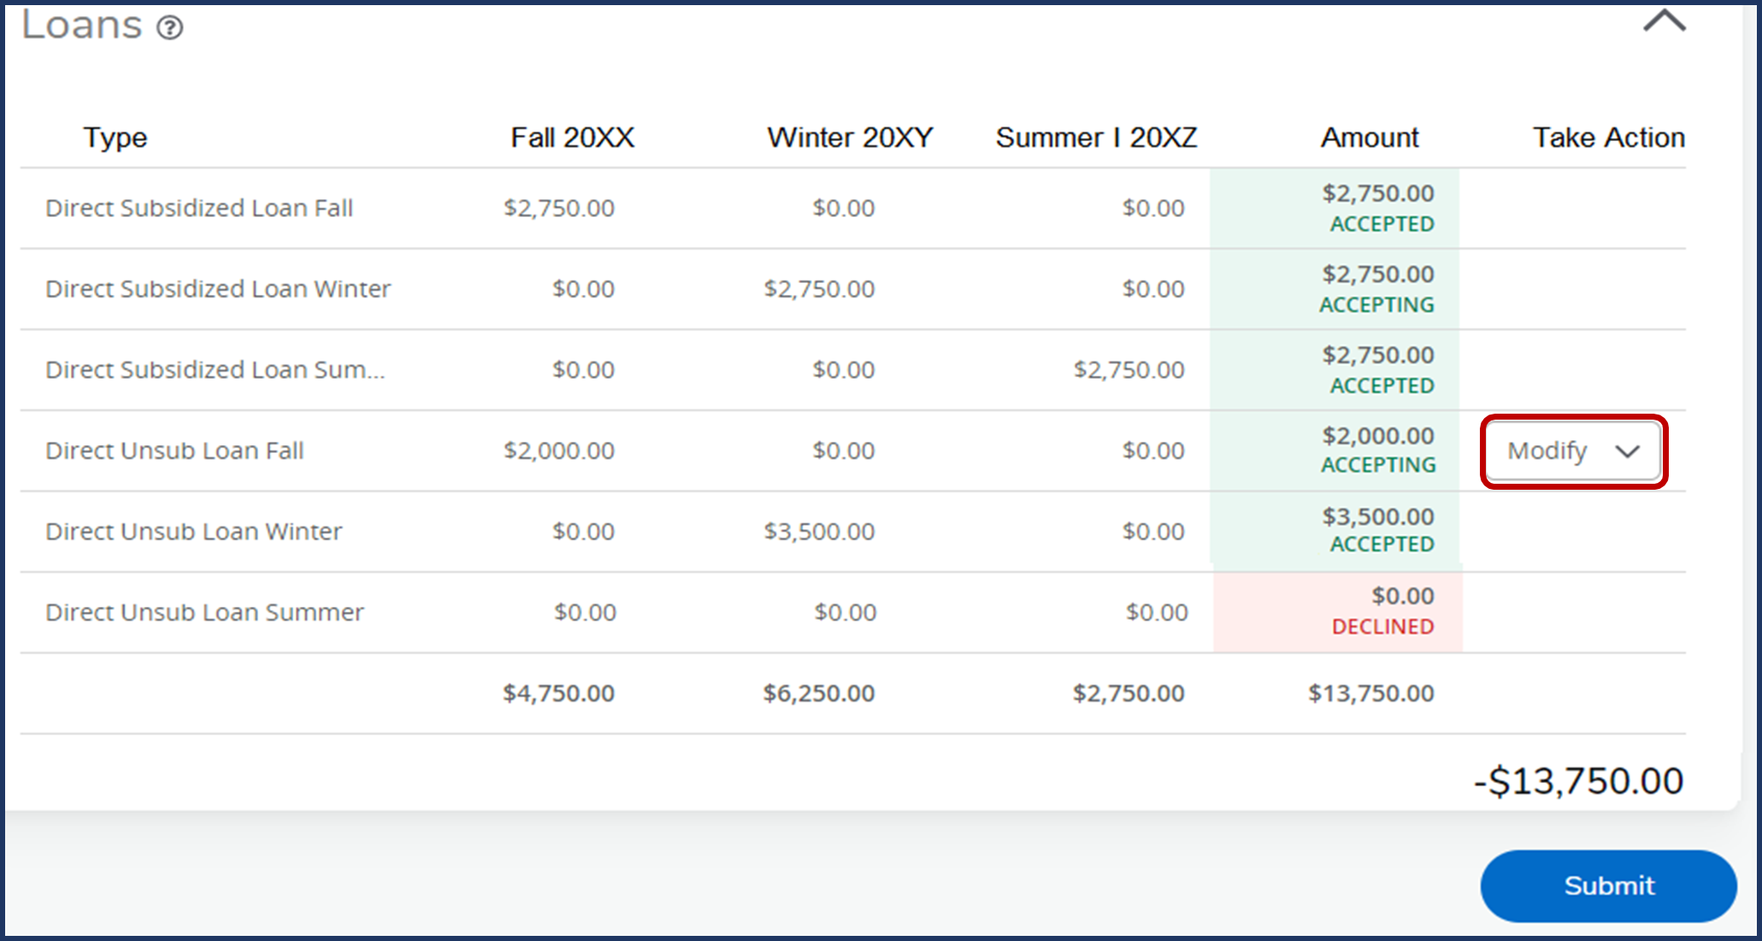
Task: Select Direct Unsub Loan Summer row label
Action: click(204, 613)
